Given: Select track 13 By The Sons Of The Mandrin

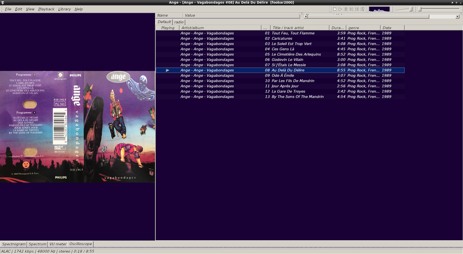Looking at the screenshot, I should (280, 97).
